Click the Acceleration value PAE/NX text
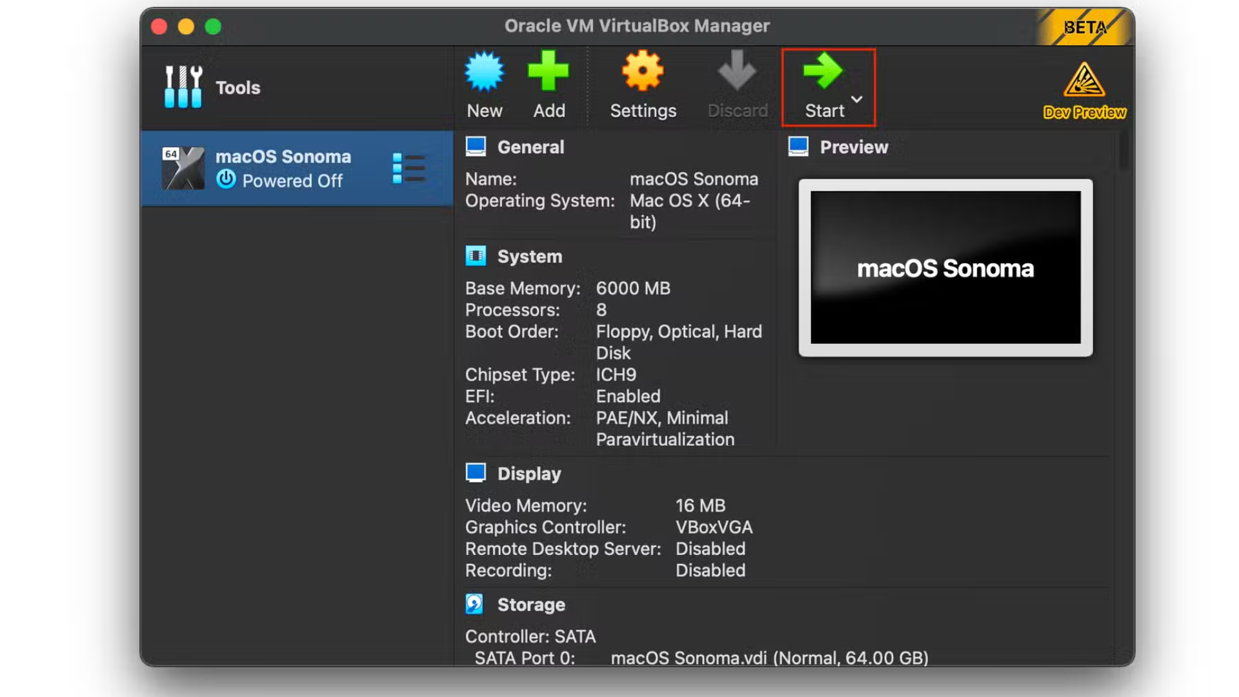 click(665, 429)
